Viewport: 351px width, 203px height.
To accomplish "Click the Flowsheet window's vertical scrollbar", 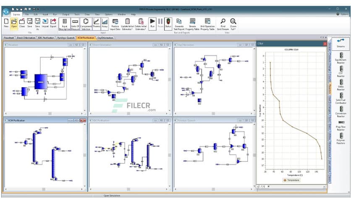I will 85,79.
